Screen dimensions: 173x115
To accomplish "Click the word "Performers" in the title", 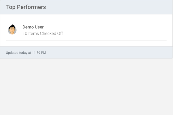I will click(x=31, y=7).
